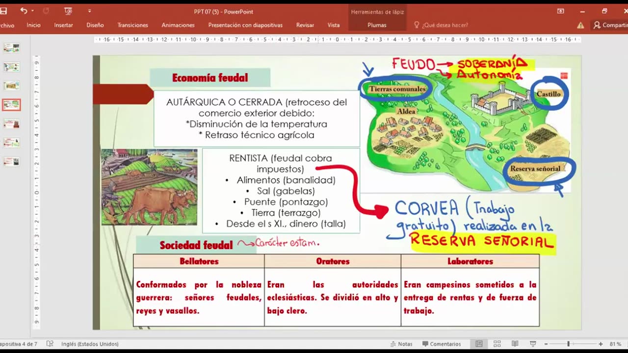Image resolution: width=628 pixels, height=353 pixels.
Task: Switch to the Insertar ribbon tab
Action: 63,25
